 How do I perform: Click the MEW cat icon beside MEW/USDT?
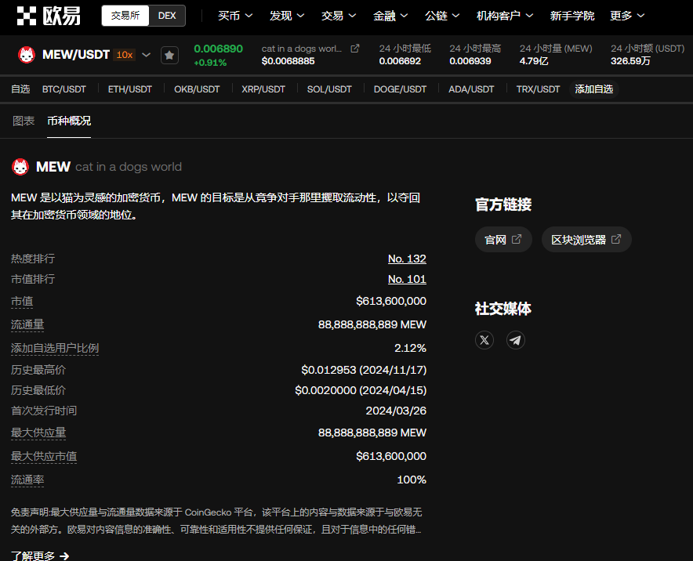point(27,55)
